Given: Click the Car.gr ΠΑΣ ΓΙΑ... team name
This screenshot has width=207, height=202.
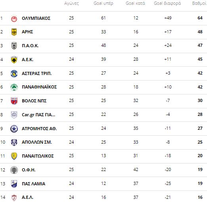Looking at the screenshot, I should [38, 115].
